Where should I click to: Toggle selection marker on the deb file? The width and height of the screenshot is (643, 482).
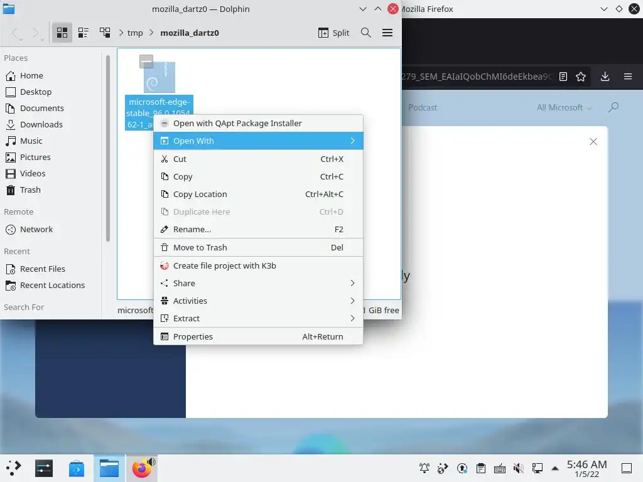146,62
